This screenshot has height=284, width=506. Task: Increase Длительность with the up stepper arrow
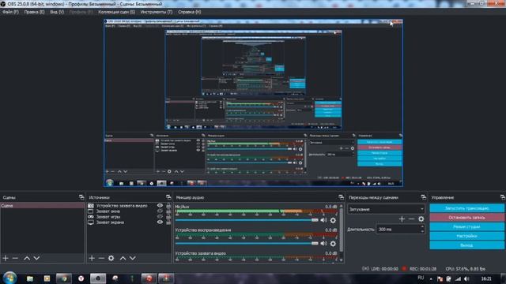[422, 227]
